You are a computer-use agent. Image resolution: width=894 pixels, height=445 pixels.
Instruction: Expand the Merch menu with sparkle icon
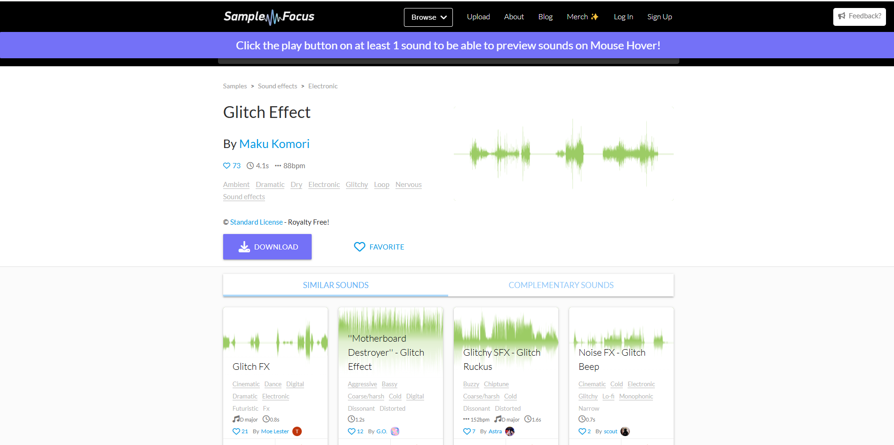[x=582, y=16]
